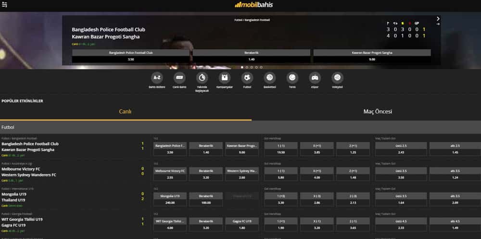
Task: Pick handicap 1 (+1) at 1.90
Action: point(281,224)
